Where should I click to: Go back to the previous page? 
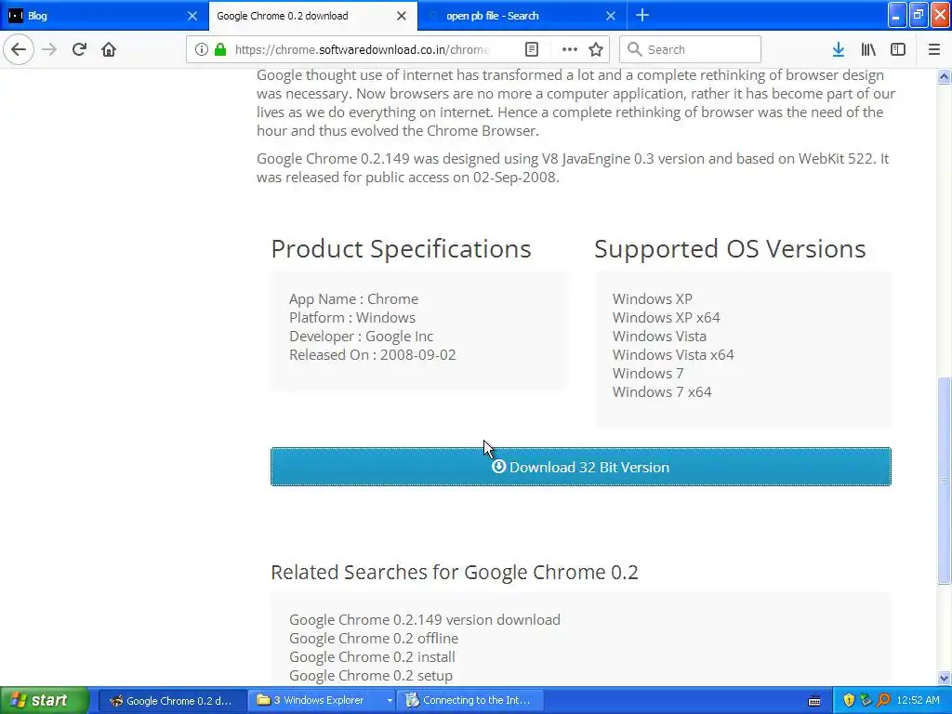pyautogui.click(x=19, y=49)
